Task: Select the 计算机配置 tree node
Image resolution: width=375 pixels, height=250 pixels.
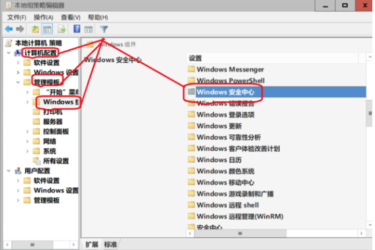Action: [x=40, y=53]
